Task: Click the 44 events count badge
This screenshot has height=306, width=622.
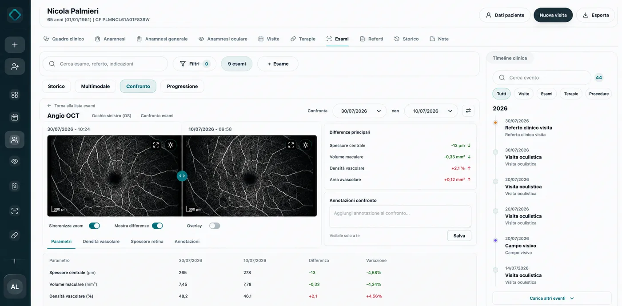Action: [x=599, y=78]
